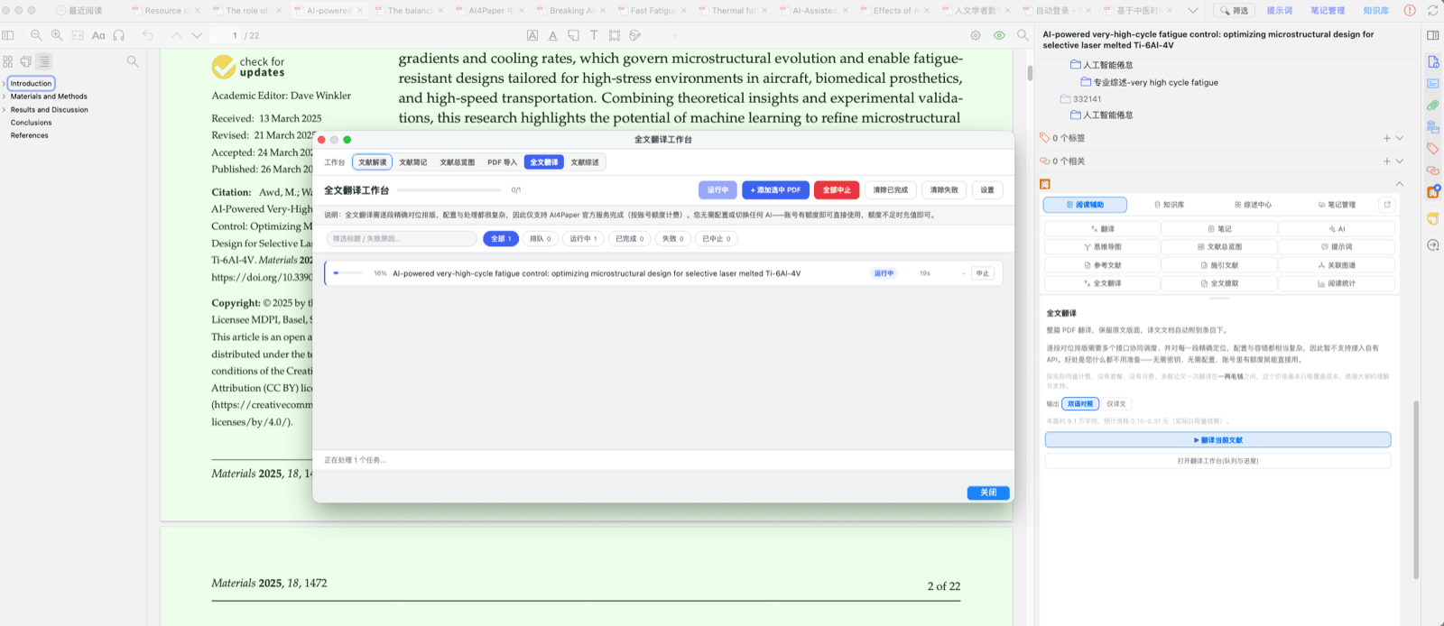Click the outline search magnifier icon
This screenshot has height=626, width=1444.
point(133,61)
